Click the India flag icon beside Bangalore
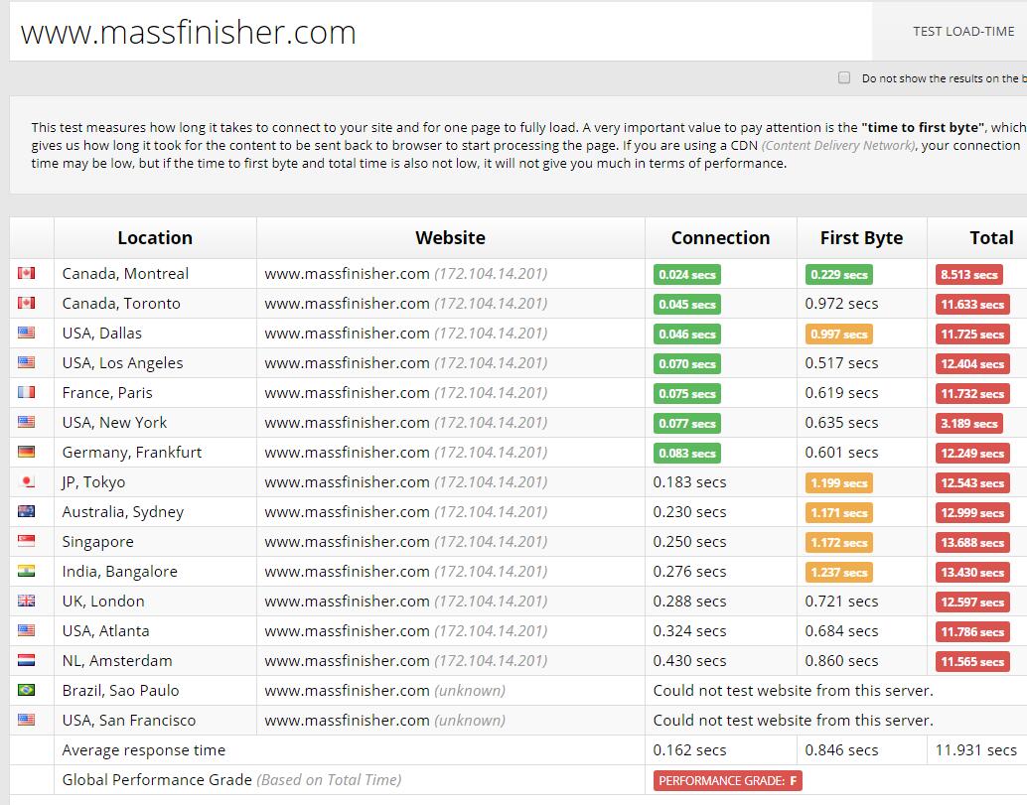Viewport: 1027px width, 805px height. (x=26, y=572)
